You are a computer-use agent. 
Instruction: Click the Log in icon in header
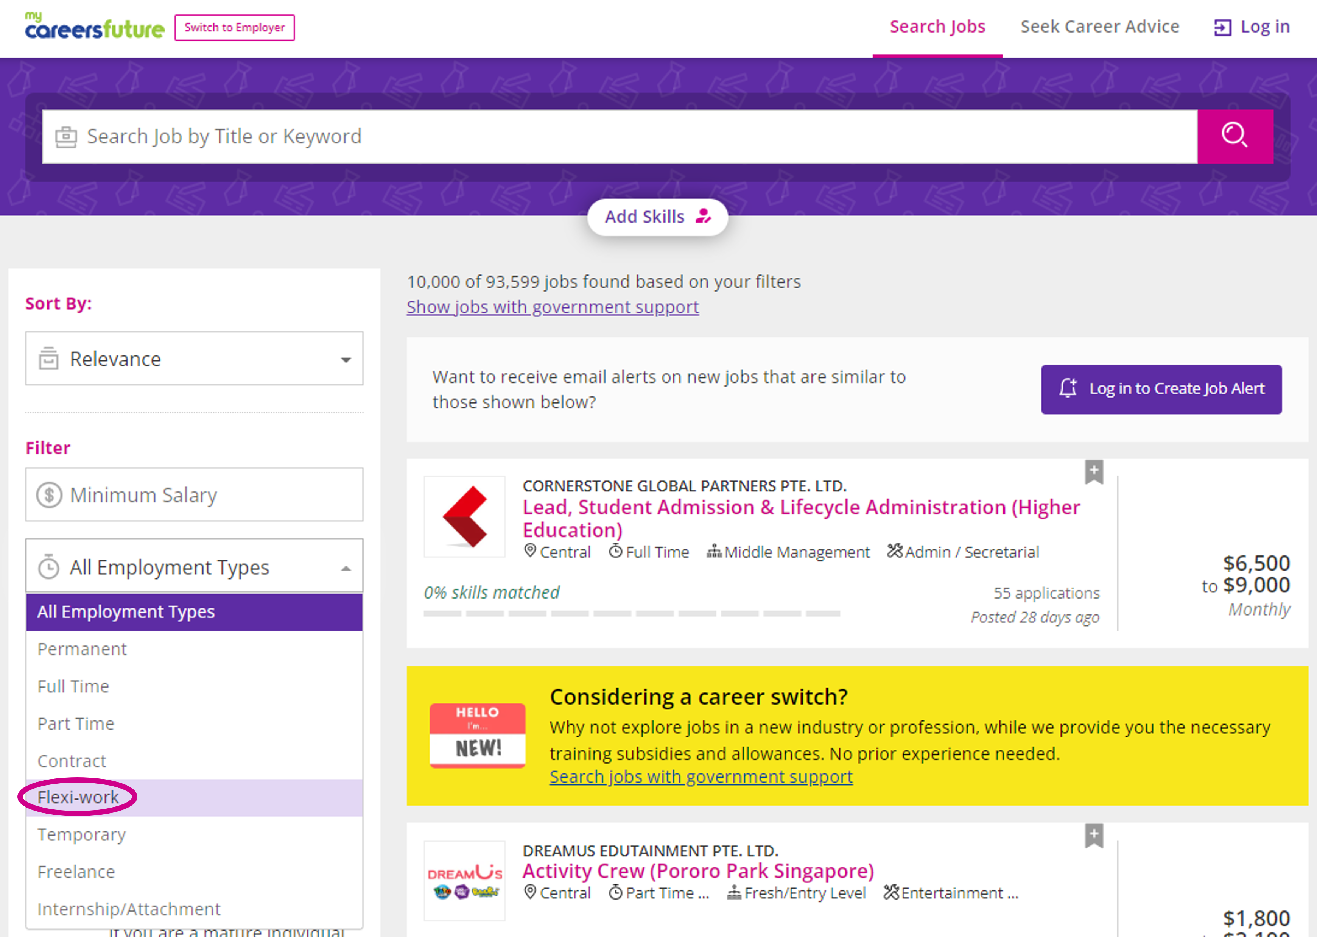1222,27
